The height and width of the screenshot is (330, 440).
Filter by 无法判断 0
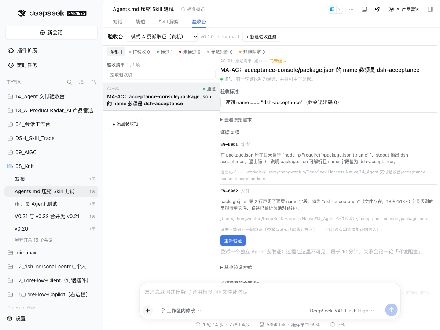click(220, 52)
